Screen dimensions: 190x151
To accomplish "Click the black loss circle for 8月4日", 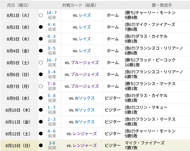I will (41, 51).
